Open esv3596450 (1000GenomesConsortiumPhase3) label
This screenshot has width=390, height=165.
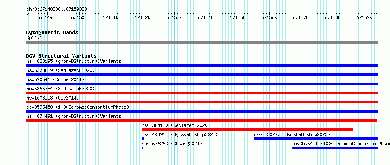[79, 107]
